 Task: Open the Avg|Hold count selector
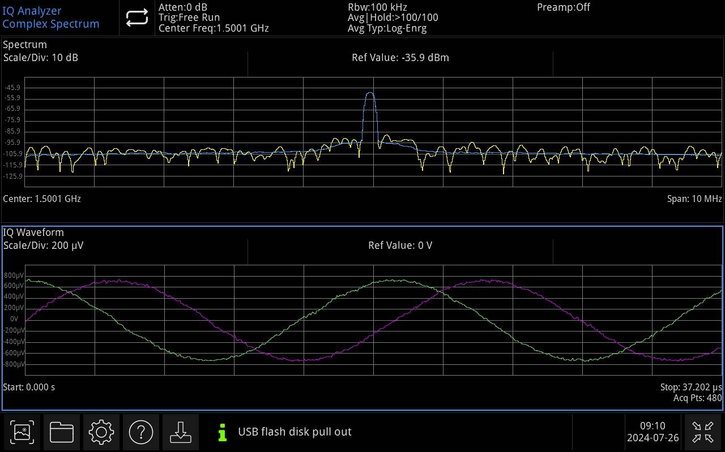click(386, 18)
